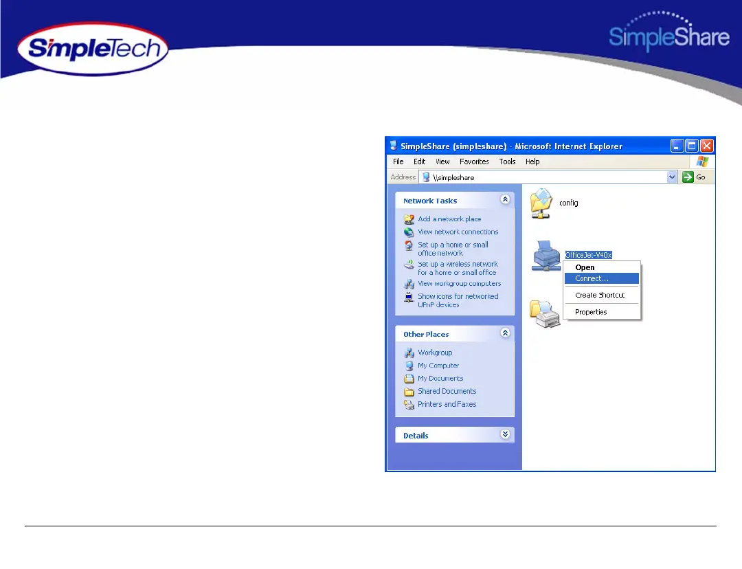742x569 pixels.
Task: Click the Workgroup icon in Other Places
Action: (409, 353)
